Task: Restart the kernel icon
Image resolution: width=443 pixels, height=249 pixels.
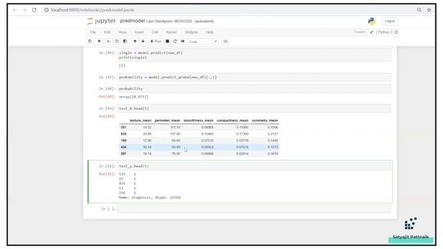Action: tap(175, 41)
